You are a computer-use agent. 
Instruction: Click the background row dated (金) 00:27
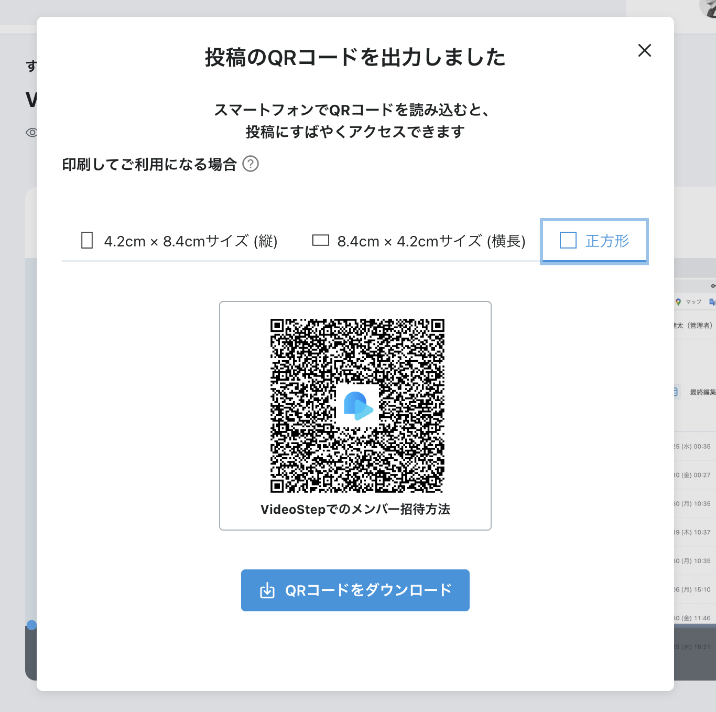[692, 475]
